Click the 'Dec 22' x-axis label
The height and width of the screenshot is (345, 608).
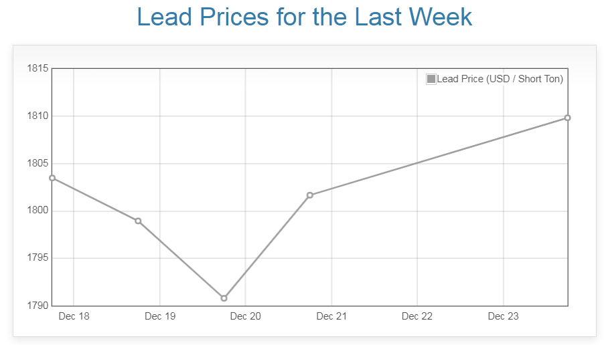click(417, 316)
